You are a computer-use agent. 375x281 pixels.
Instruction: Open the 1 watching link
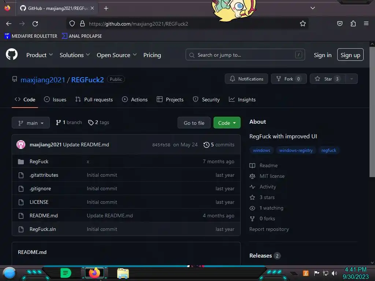267,208
